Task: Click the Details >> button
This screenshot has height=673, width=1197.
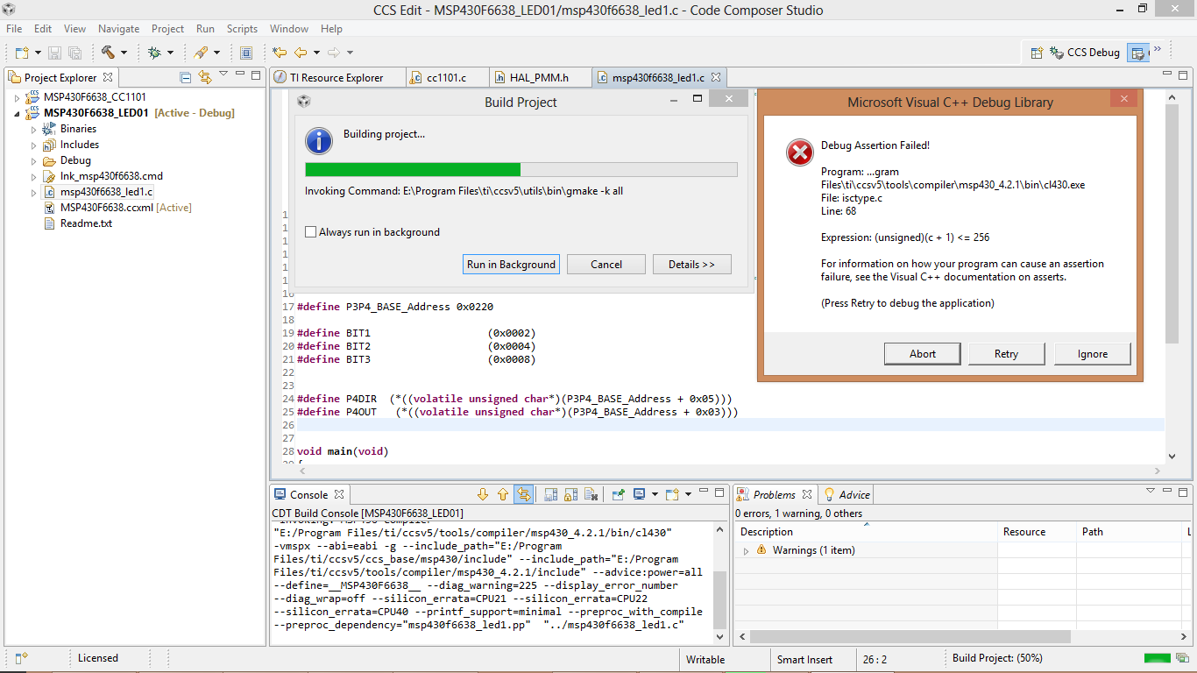Action: pos(691,265)
